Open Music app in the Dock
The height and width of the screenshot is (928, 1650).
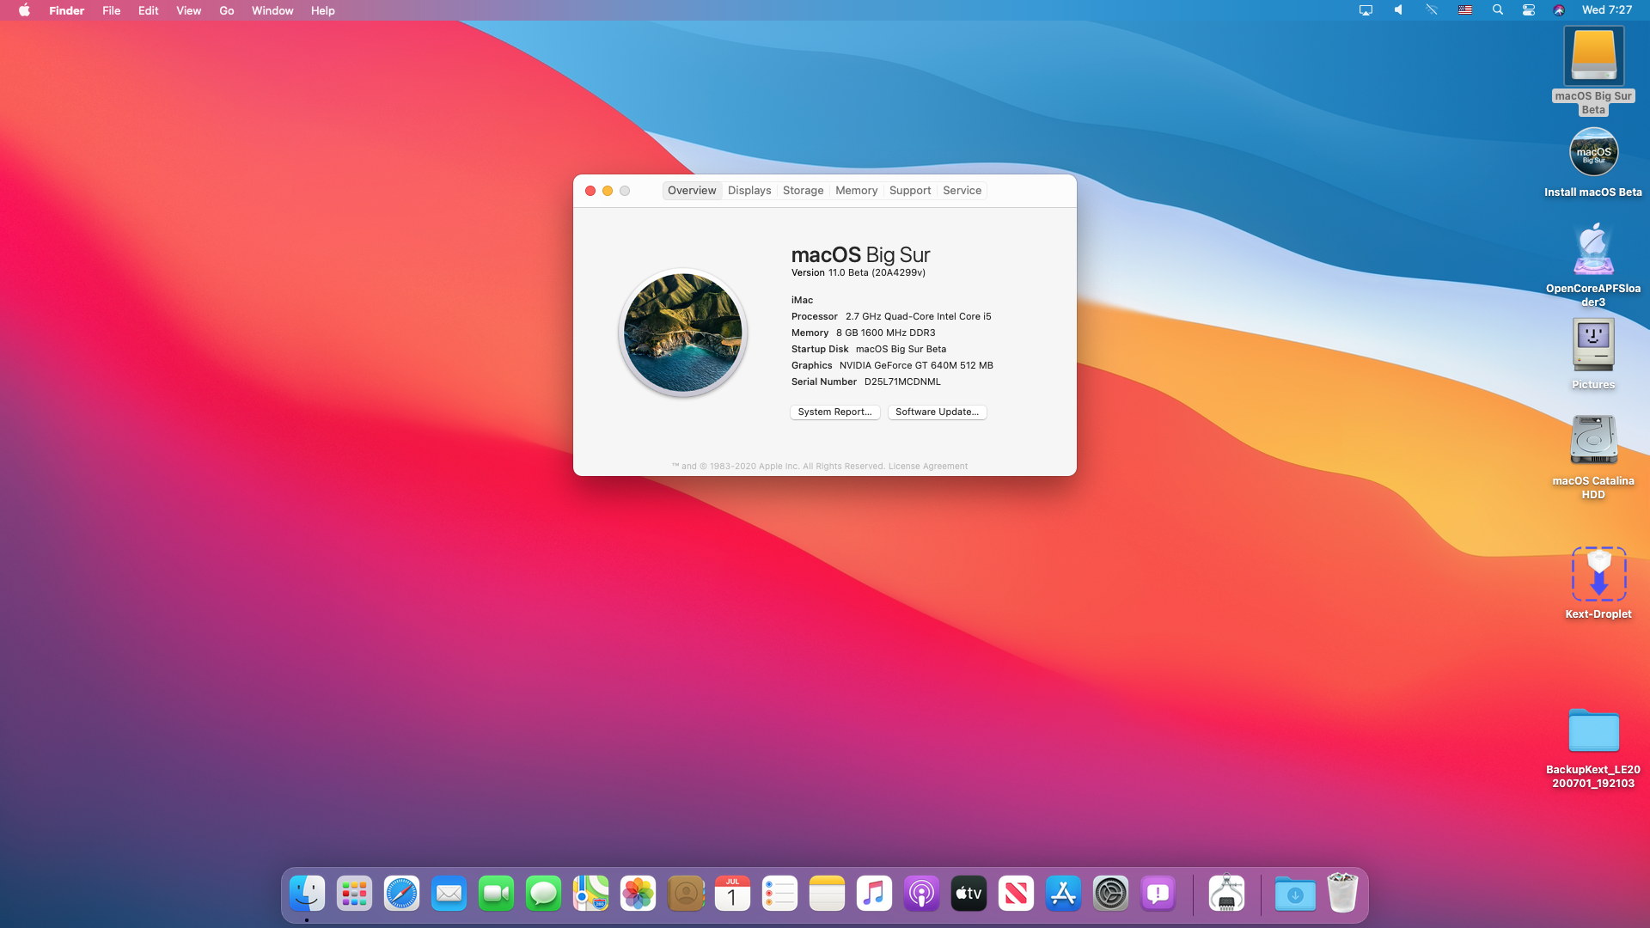point(874,894)
